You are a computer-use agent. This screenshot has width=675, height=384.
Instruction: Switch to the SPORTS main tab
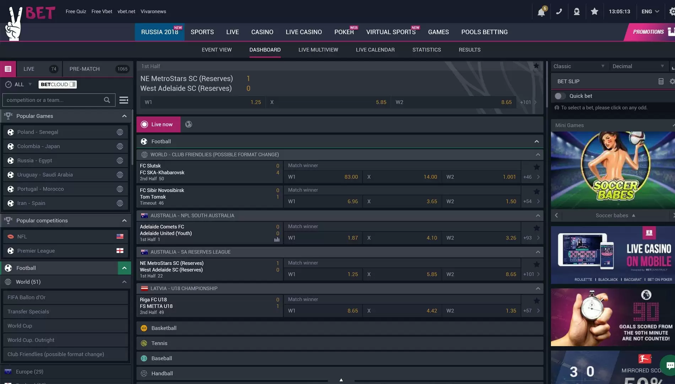[x=202, y=32]
